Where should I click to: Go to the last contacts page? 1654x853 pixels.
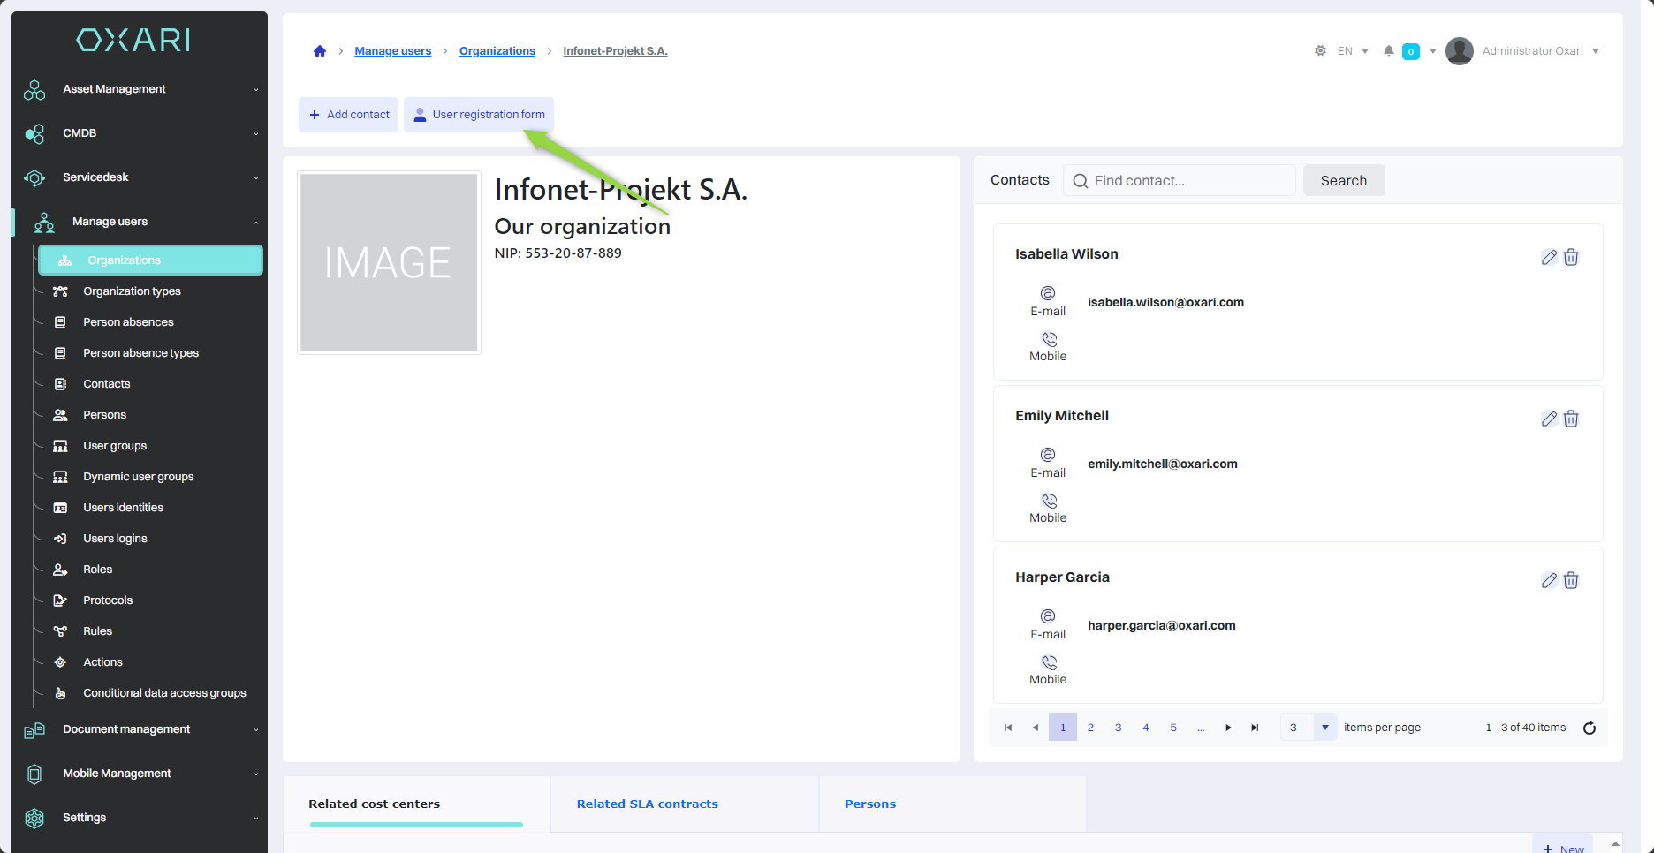point(1255,728)
